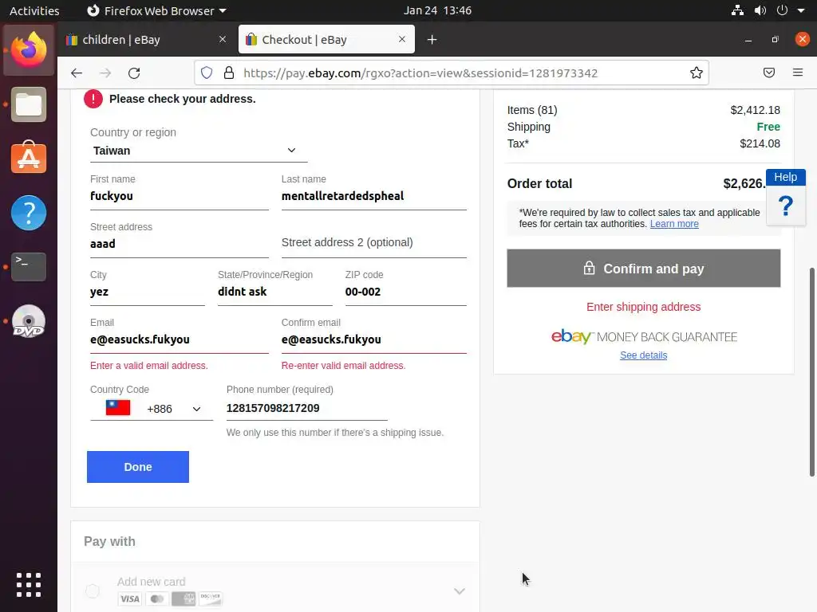Image resolution: width=817 pixels, height=612 pixels.
Task: Click the eBay Money Back Guarantee logo
Action: 644,337
